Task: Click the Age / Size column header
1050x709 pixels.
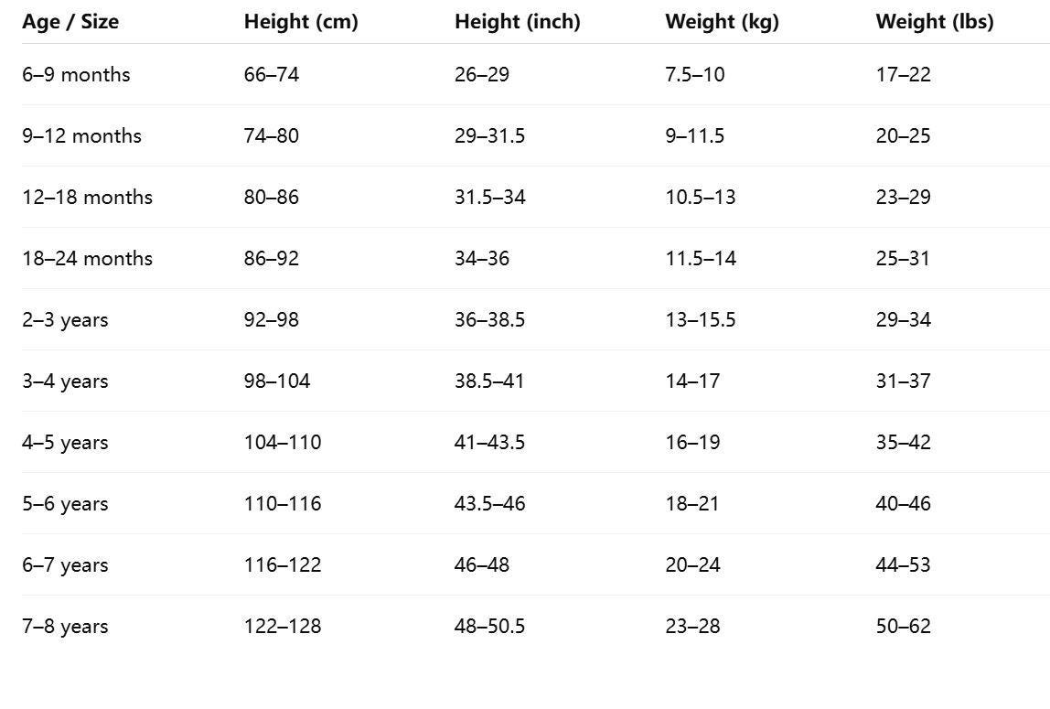Action: (70, 21)
